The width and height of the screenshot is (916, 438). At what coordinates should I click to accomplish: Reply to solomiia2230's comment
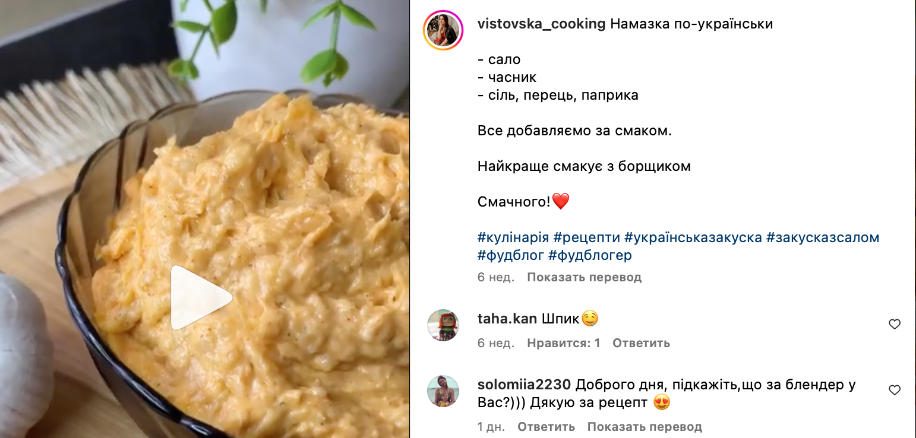point(546,427)
